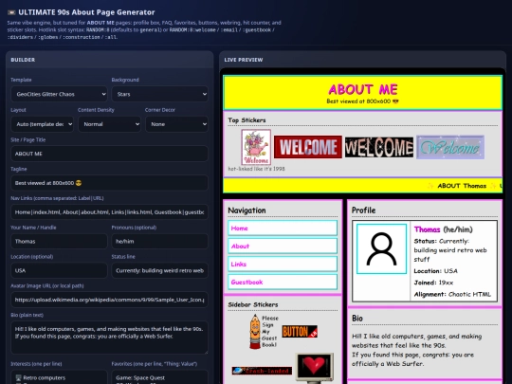512x384 pixels.
Task: Click the Your Name / Handle field containing Thomas
Action: click(x=59, y=242)
